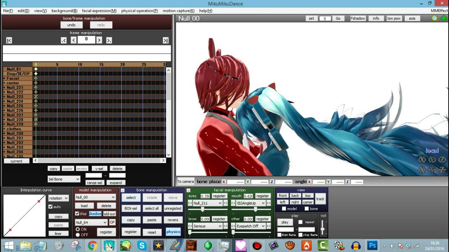This screenshot has height=252, width=449.
Task: Open the Serious brow dropdown
Action: pos(207,226)
